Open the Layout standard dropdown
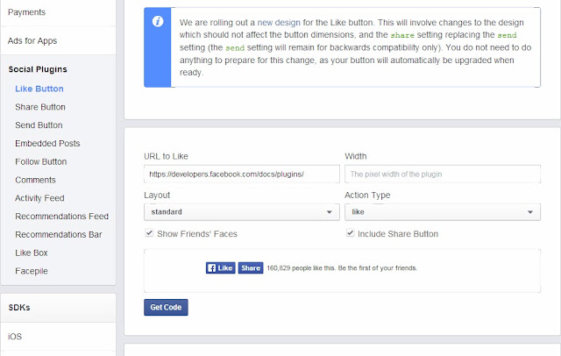 tap(242, 212)
